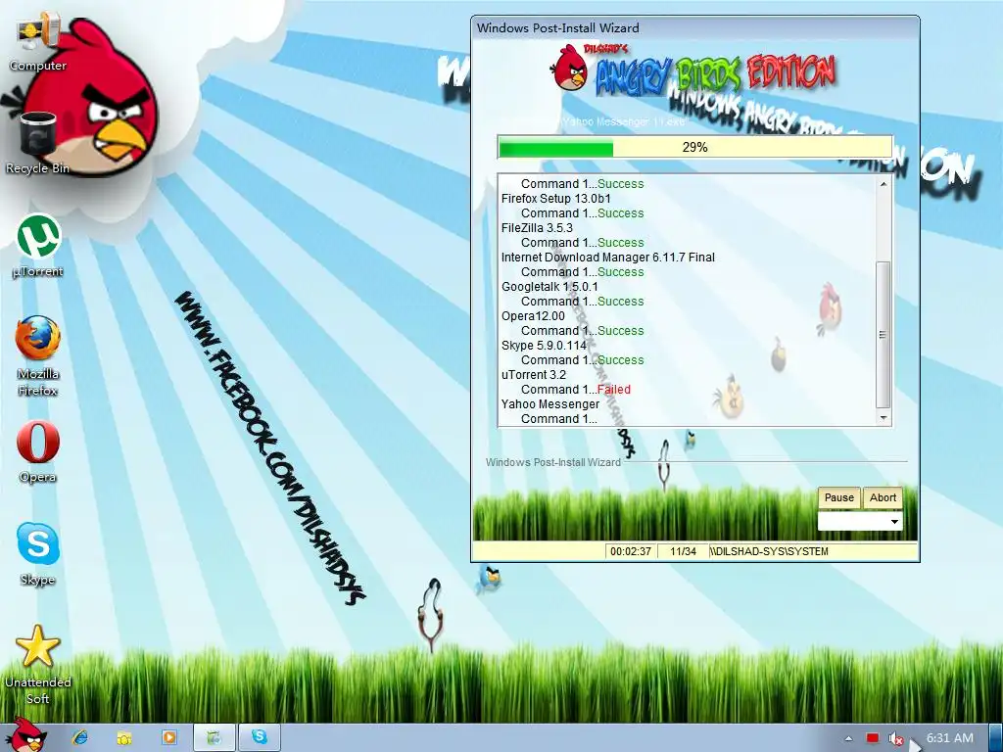This screenshot has height=752, width=1003.
Task: Open the clock showing 6:31 AM
Action: [950, 738]
